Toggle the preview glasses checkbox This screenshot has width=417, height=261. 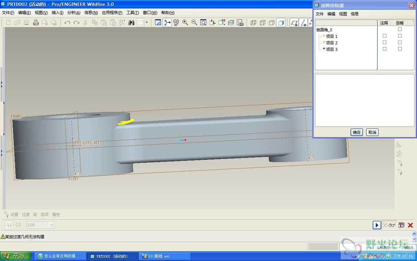click(385, 225)
